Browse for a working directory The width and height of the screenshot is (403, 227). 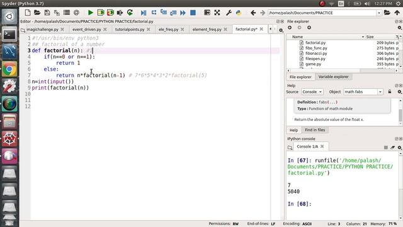click(387, 13)
